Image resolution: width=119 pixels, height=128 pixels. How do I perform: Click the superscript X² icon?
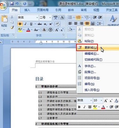(x=51, y=24)
